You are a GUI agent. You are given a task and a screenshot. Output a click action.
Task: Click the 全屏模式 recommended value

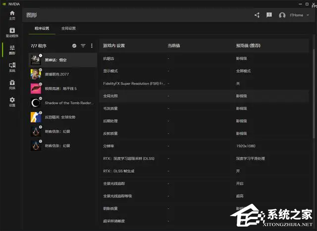(243, 71)
